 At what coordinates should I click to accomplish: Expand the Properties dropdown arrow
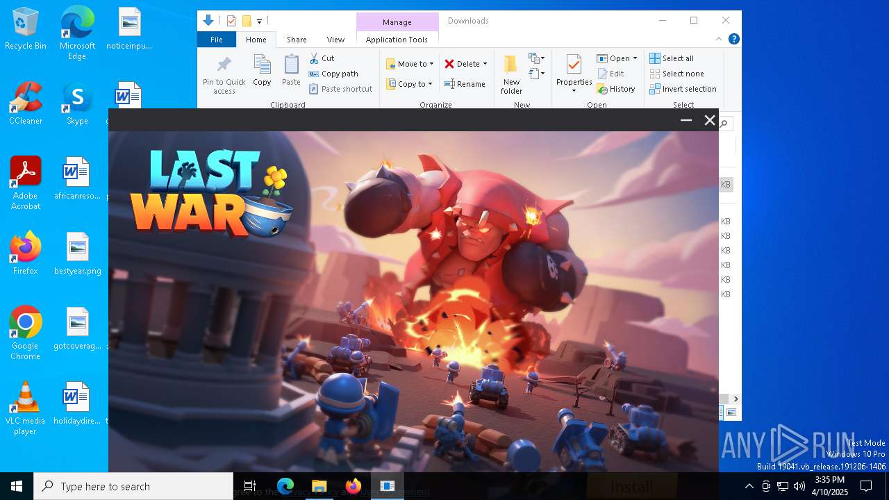pos(574,91)
